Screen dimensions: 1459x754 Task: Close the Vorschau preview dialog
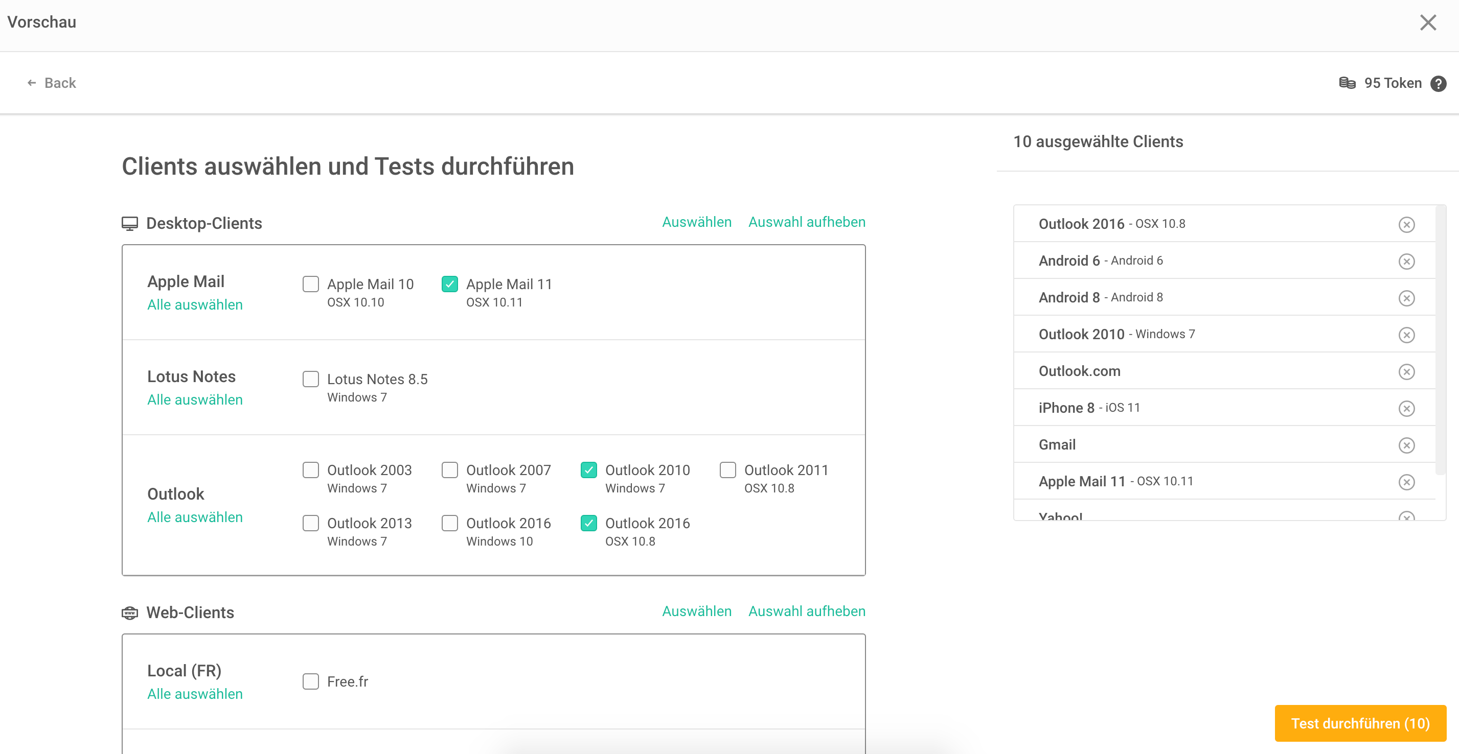[x=1428, y=22]
